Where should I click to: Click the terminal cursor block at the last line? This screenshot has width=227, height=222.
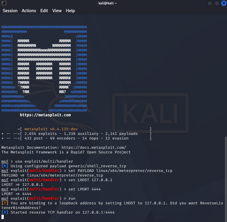tap(3, 217)
